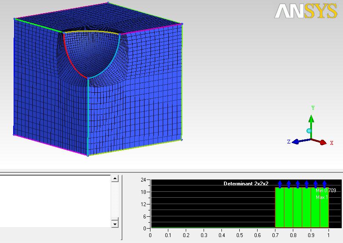
Task: Click the blue Z axis arrow on triad
Action: click(x=297, y=141)
